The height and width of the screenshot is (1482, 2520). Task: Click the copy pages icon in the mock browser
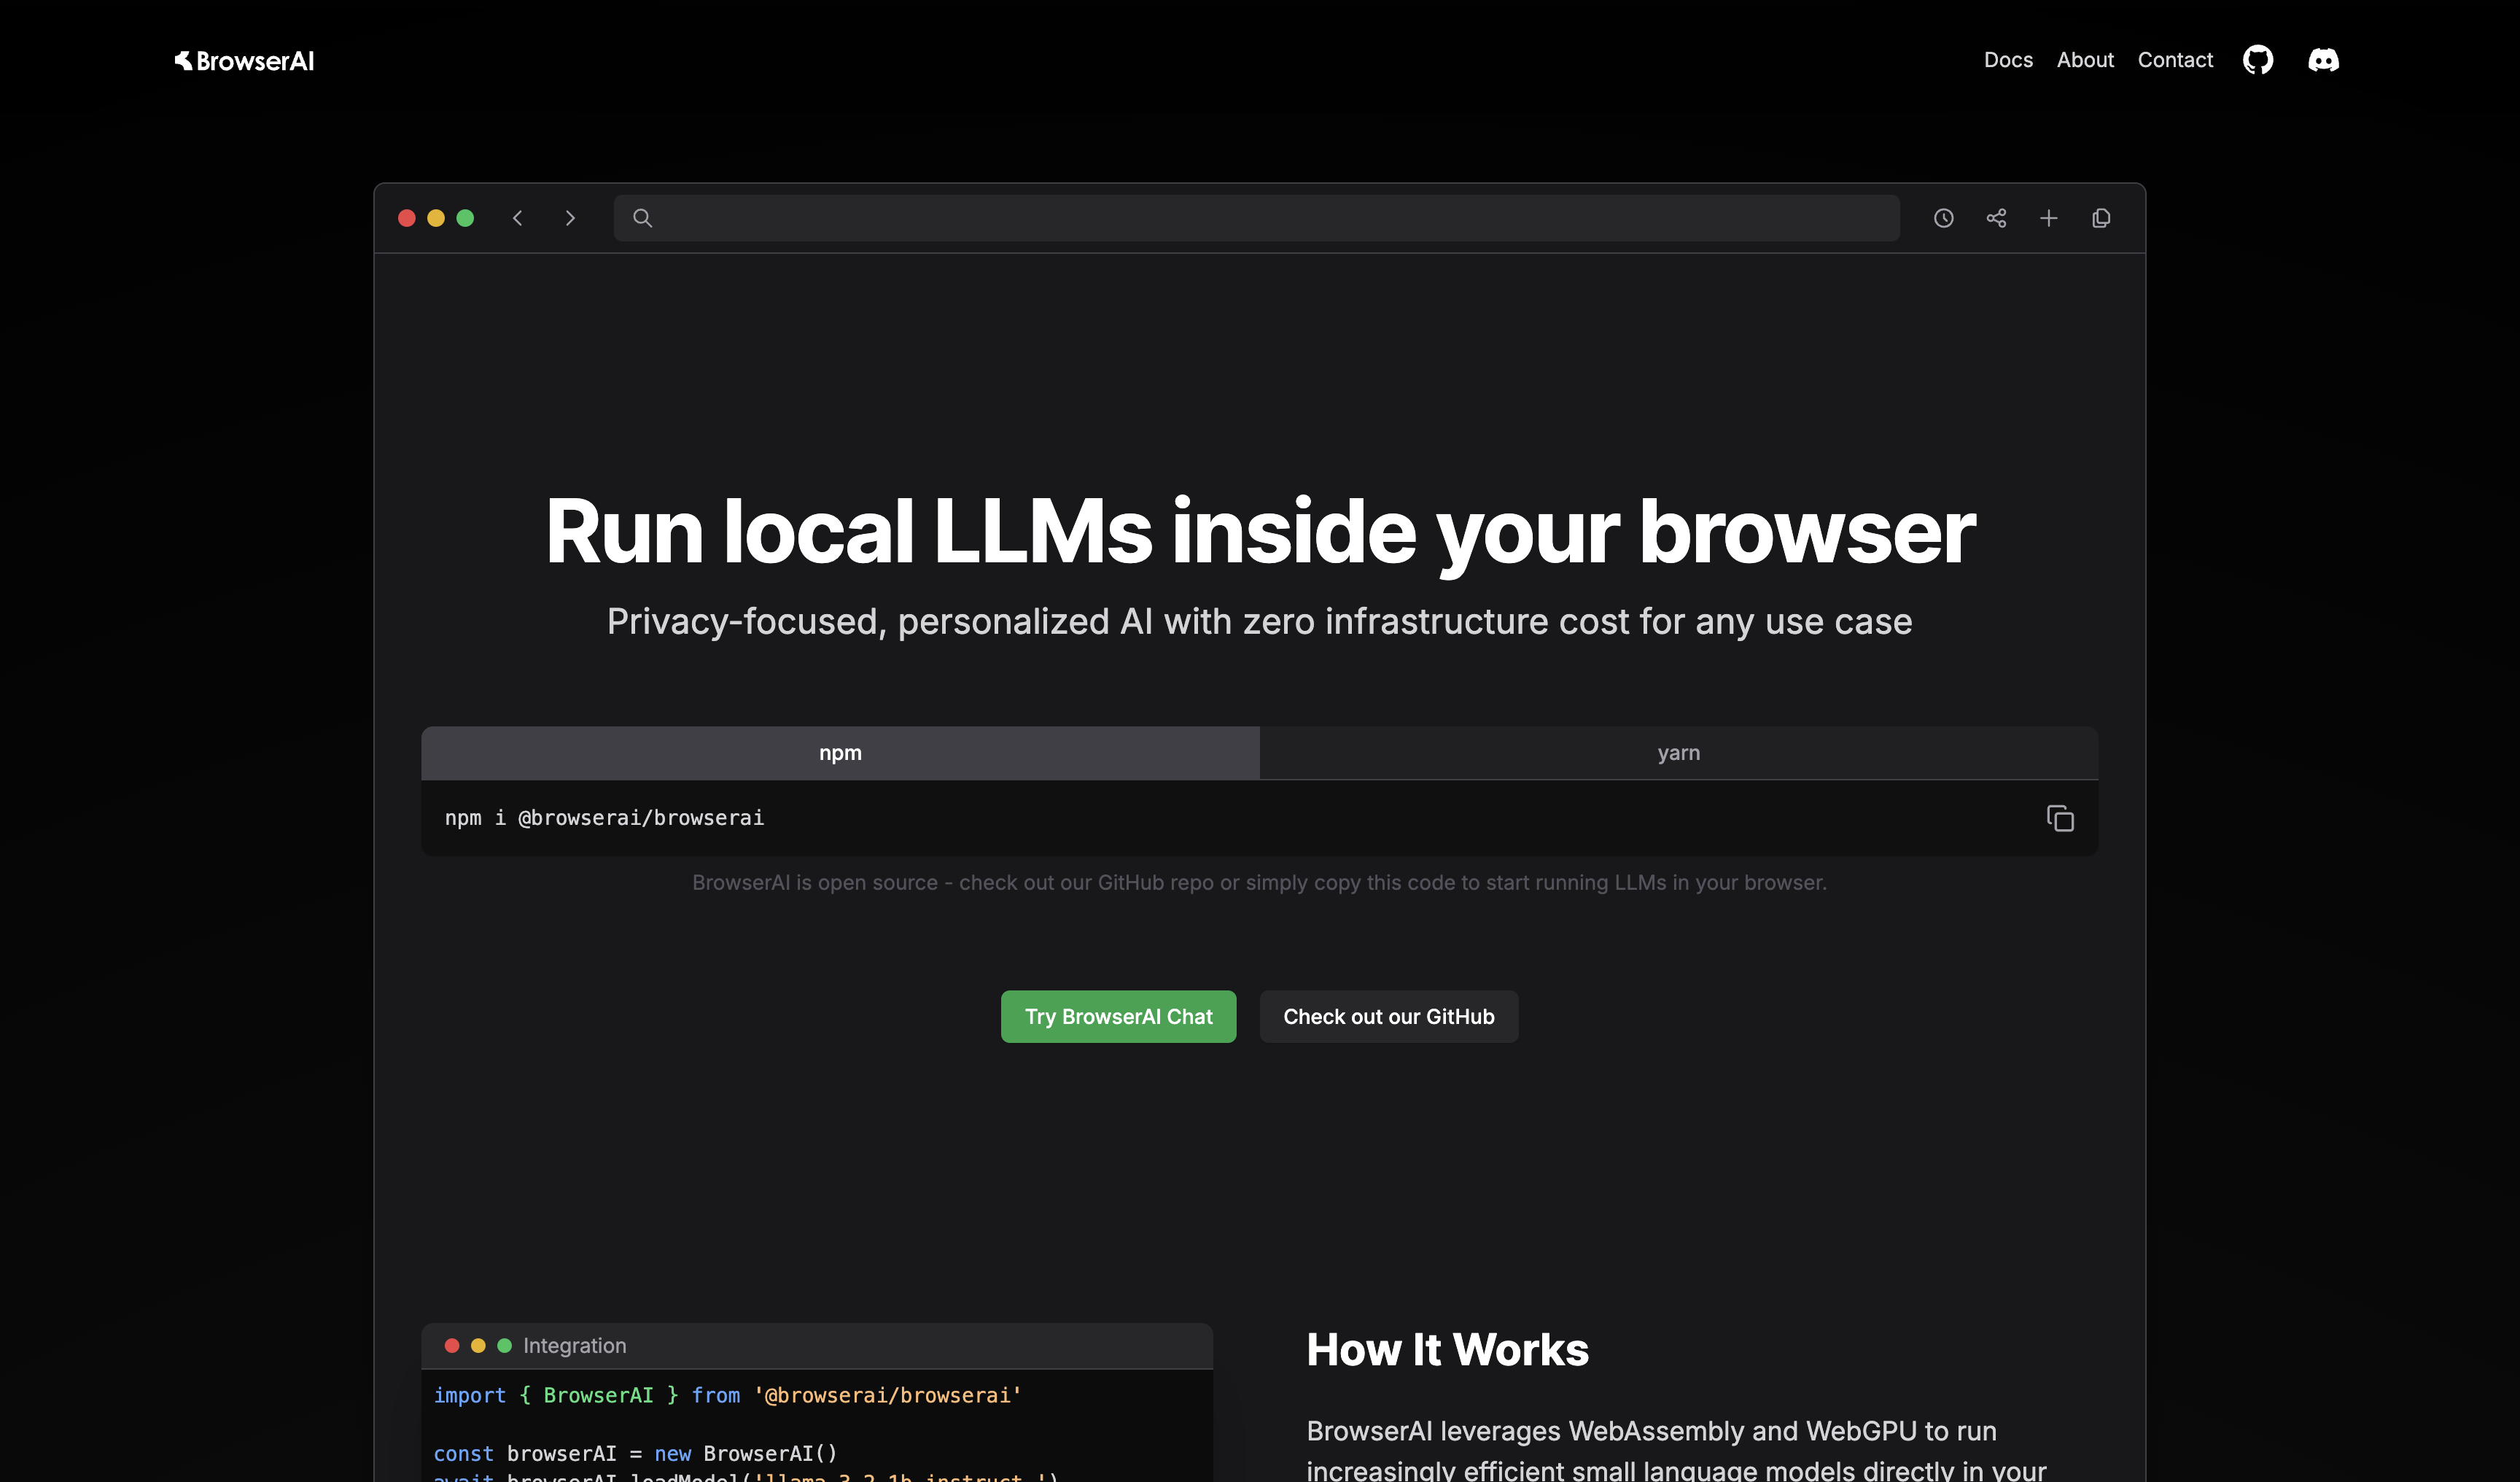pyautogui.click(x=2101, y=218)
